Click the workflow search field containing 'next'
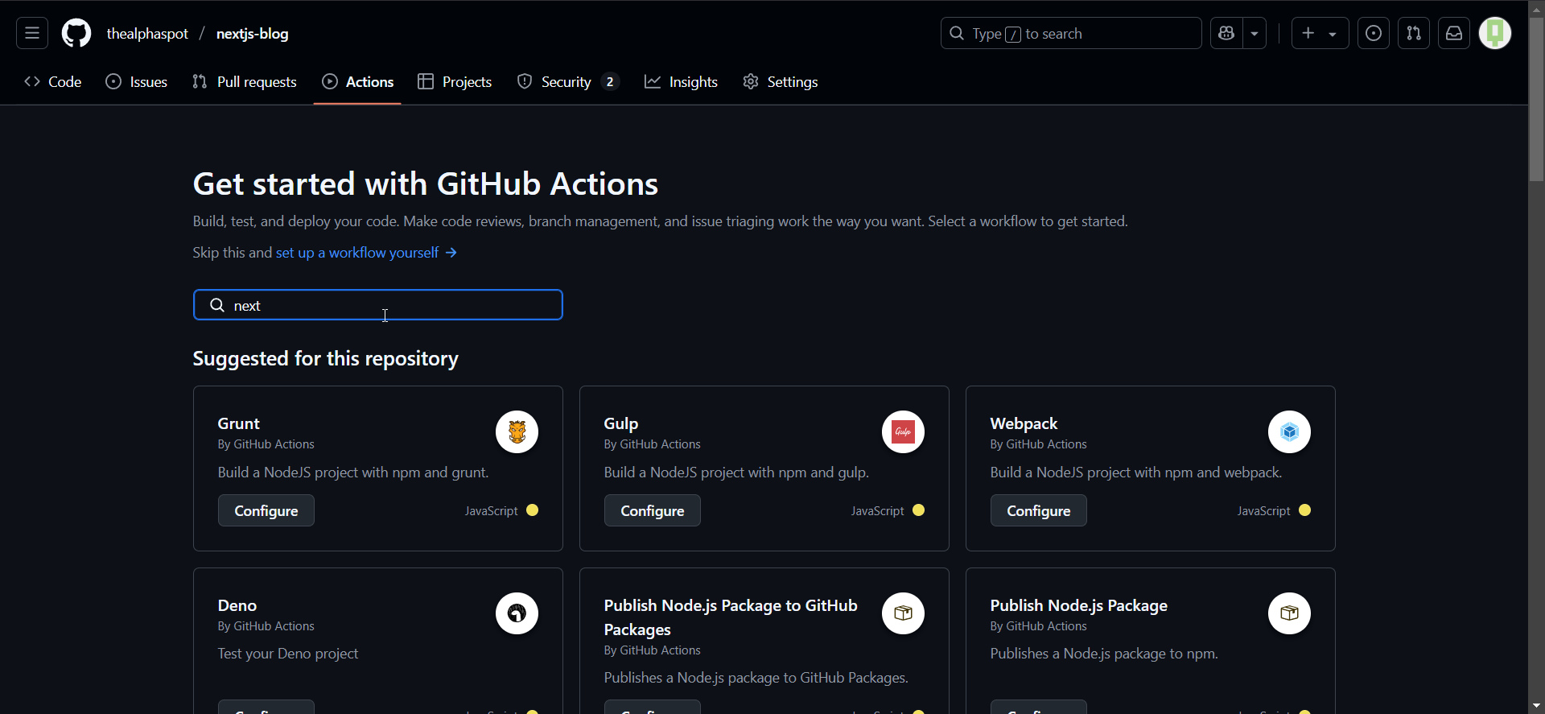Image resolution: width=1545 pixels, height=714 pixels. point(378,305)
